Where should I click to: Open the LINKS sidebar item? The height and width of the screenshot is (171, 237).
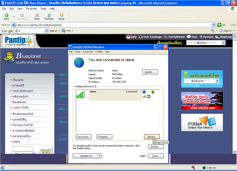click(16, 142)
